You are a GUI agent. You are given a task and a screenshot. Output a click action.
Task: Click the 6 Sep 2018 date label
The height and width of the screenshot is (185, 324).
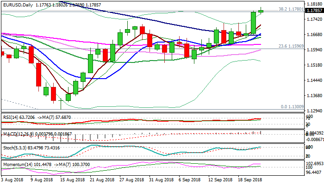click(x=190, y=179)
